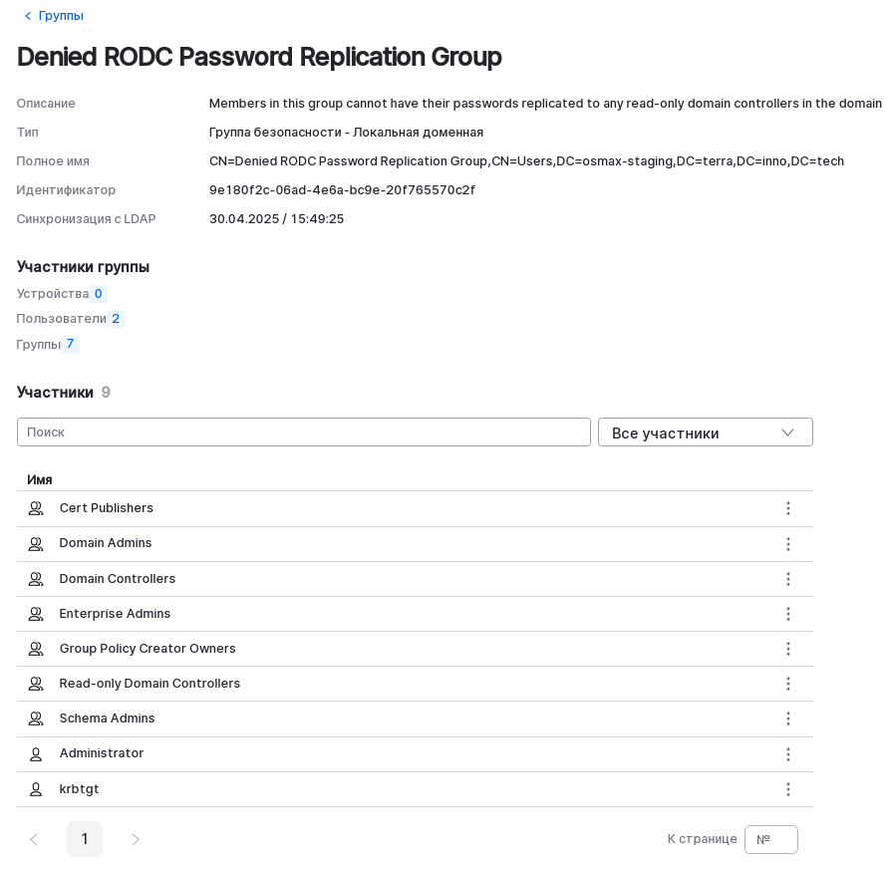Open three-dot menu for Group Policy Creator Owners
Screen dimensions: 889x869
click(x=787, y=649)
